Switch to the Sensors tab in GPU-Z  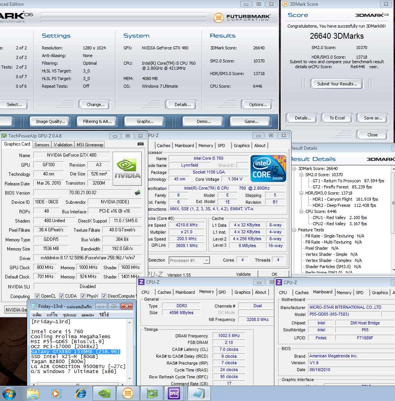(x=42, y=144)
